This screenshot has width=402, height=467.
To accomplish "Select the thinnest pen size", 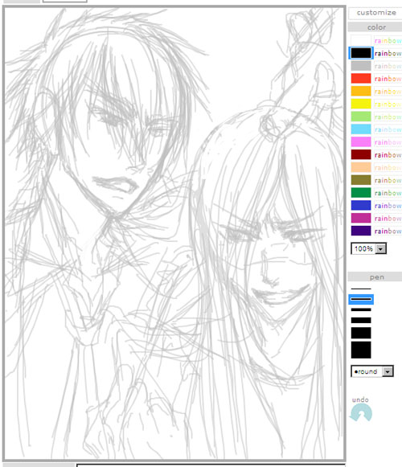I will tap(361, 289).
